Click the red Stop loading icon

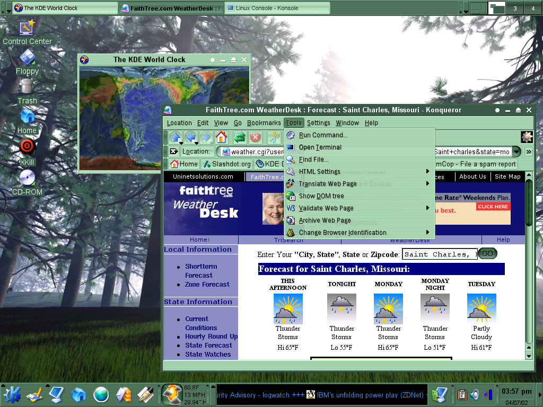pyautogui.click(x=255, y=137)
